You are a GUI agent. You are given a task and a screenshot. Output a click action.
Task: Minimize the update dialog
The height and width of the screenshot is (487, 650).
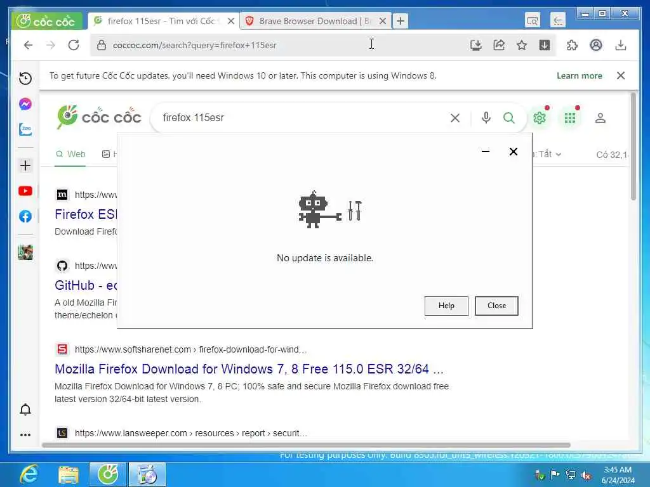click(x=486, y=152)
